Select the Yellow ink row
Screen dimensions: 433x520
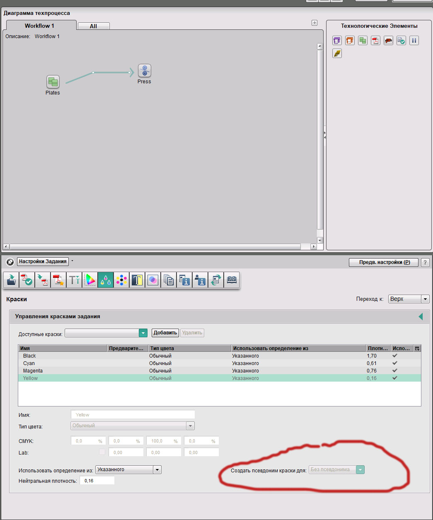click(220, 378)
